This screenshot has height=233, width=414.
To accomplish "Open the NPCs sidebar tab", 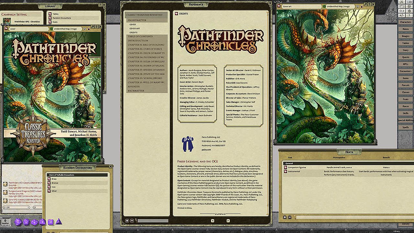I will (x=406, y=64).
